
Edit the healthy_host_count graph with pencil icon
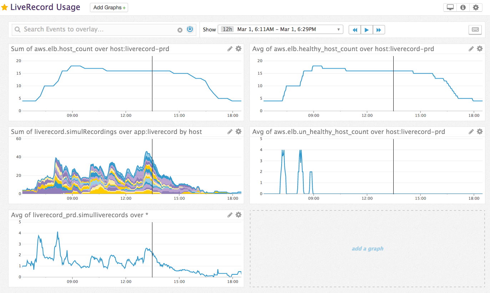tap(471, 49)
